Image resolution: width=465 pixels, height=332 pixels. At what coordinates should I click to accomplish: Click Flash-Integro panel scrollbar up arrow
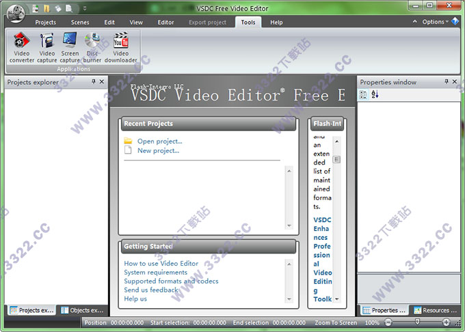pos(336,141)
